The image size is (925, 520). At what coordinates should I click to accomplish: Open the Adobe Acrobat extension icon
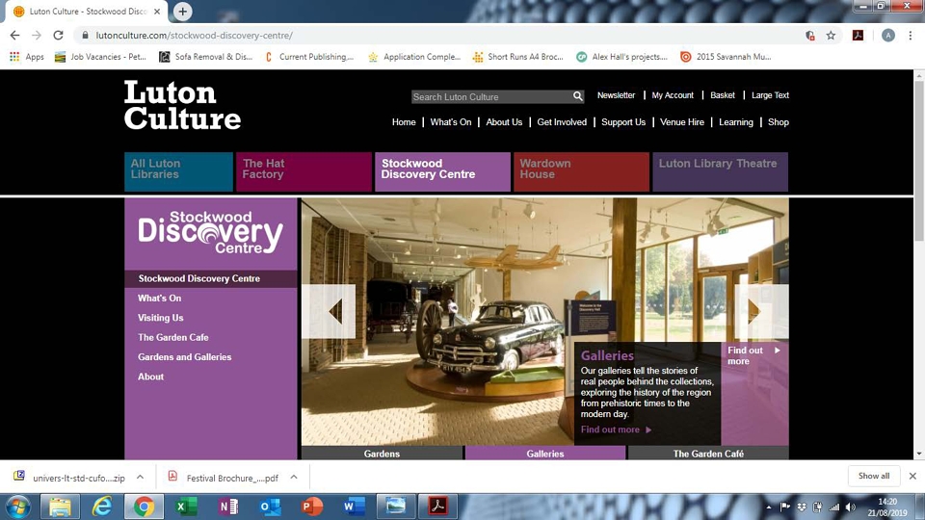(858, 36)
